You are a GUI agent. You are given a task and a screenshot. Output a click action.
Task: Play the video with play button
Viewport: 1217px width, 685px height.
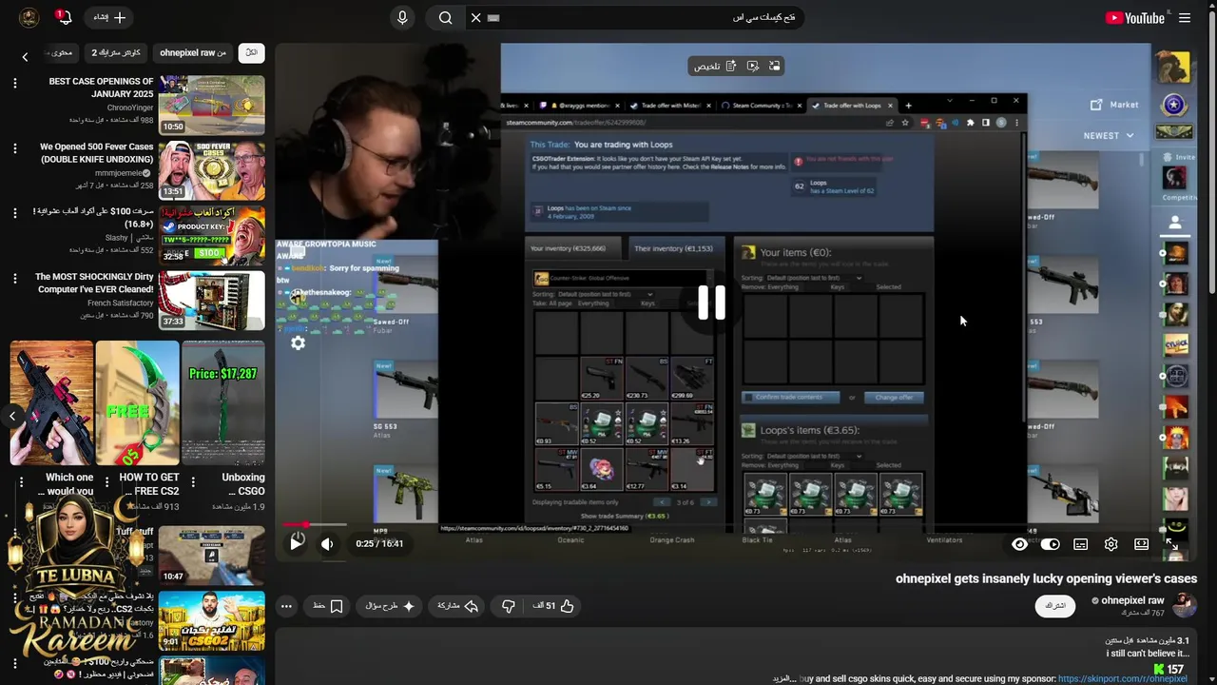click(297, 542)
